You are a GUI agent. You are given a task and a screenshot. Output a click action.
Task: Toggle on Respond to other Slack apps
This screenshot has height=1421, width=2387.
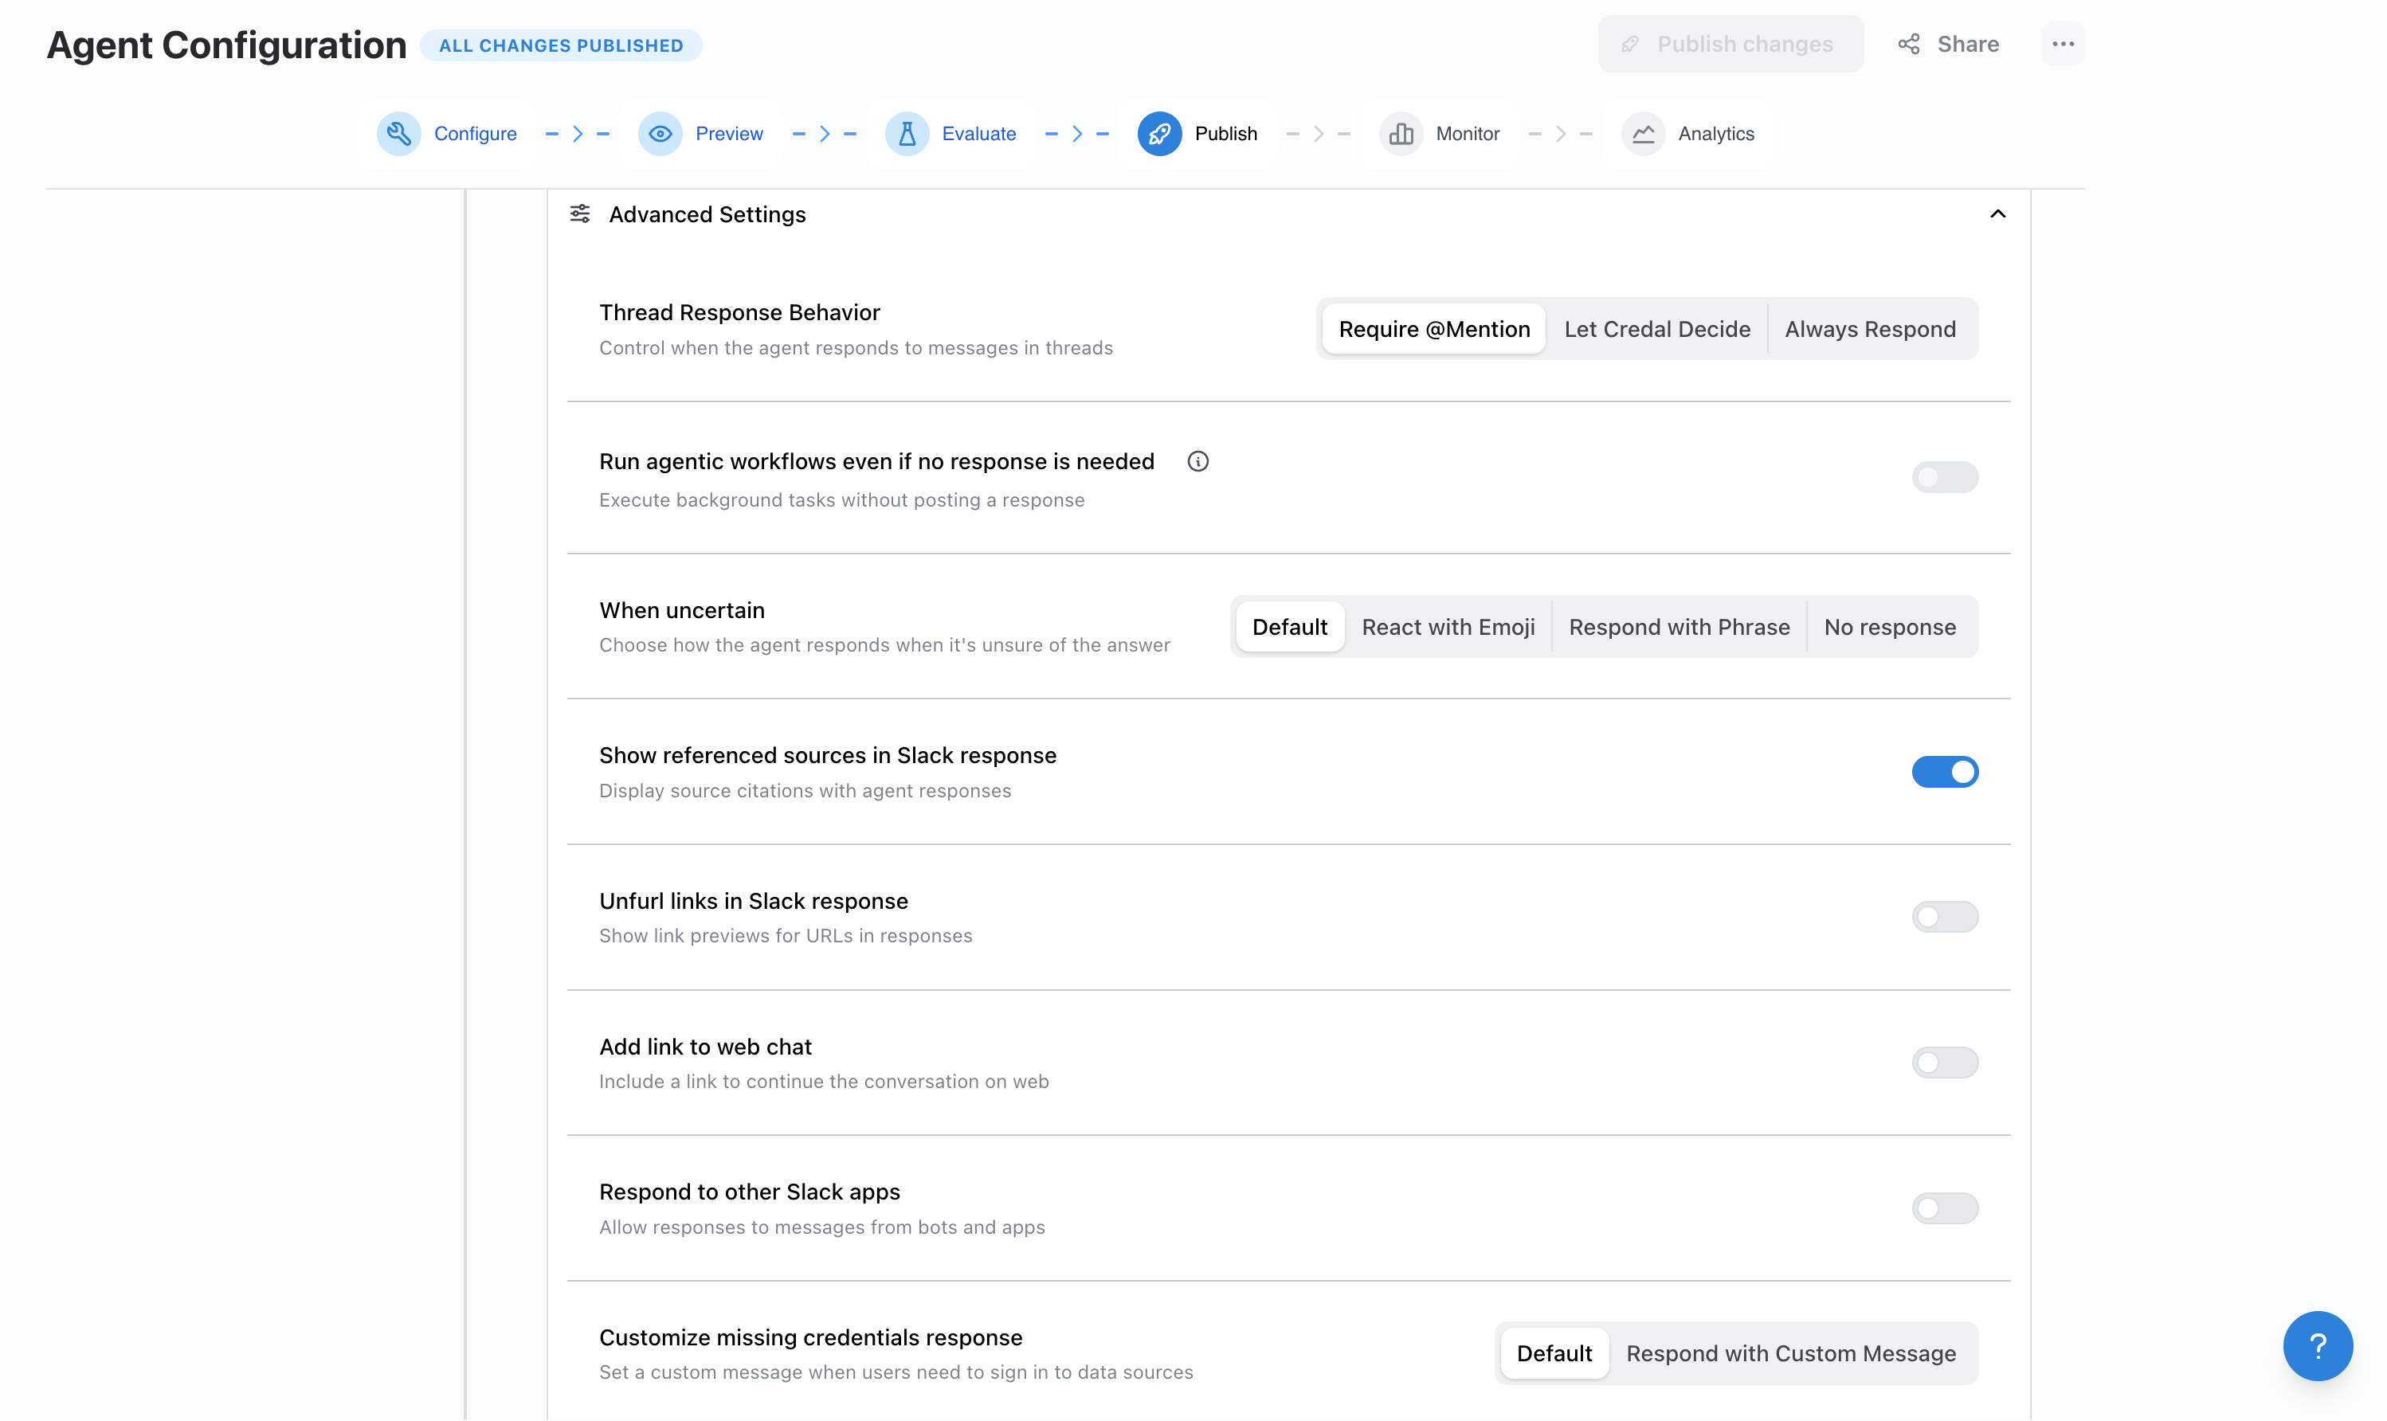pyautogui.click(x=1944, y=1208)
